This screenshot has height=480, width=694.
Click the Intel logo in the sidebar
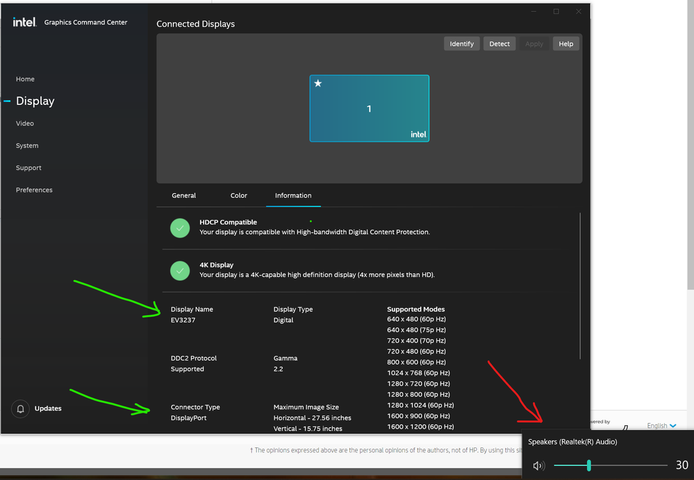24,22
